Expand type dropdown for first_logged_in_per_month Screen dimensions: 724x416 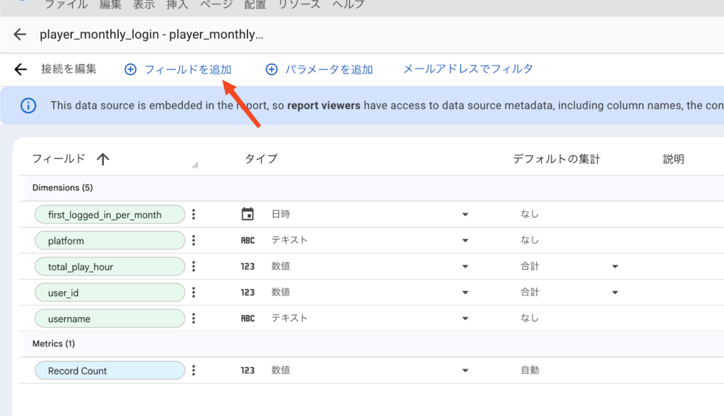click(465, 215)
